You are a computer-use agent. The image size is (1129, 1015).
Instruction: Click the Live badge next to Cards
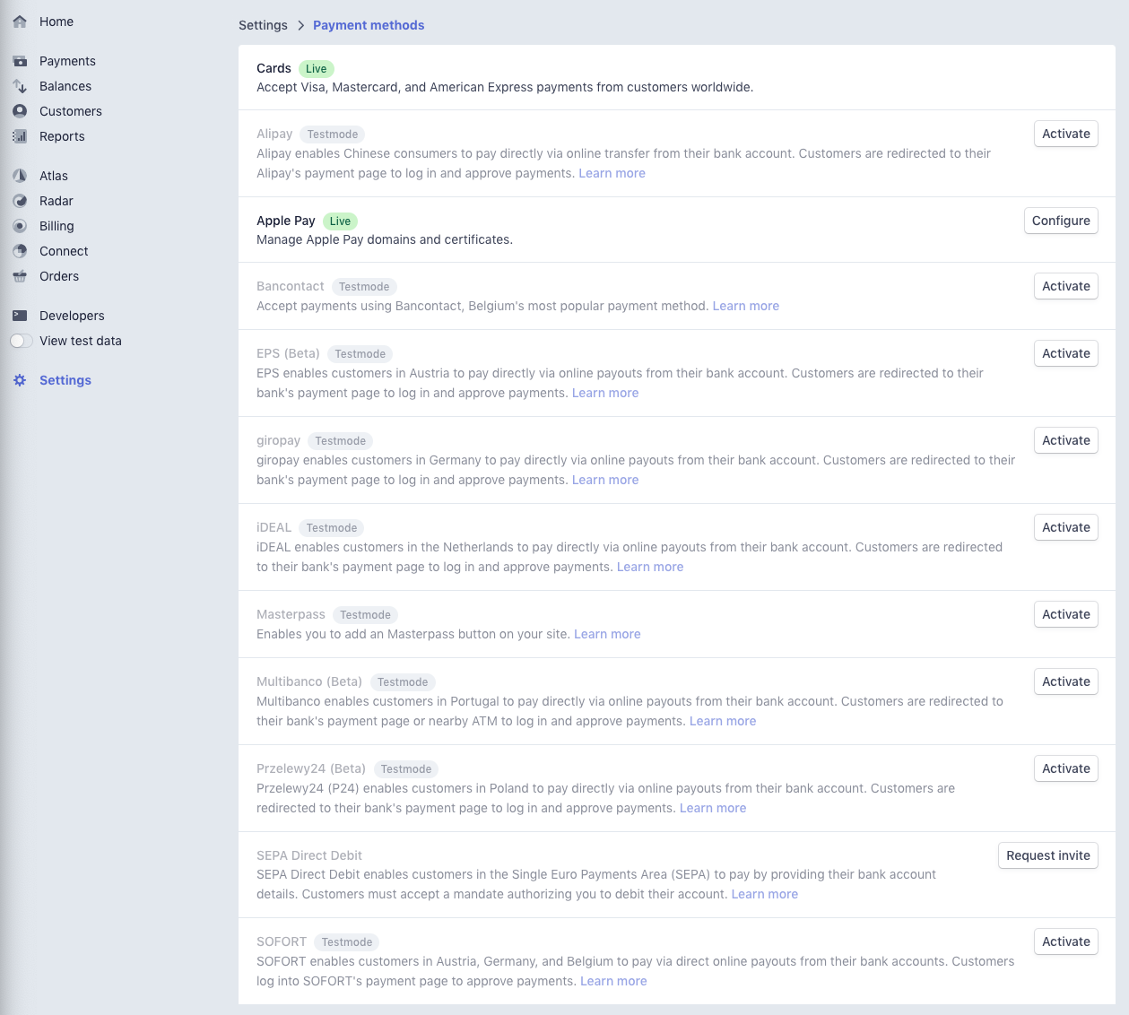click(317, 69)
